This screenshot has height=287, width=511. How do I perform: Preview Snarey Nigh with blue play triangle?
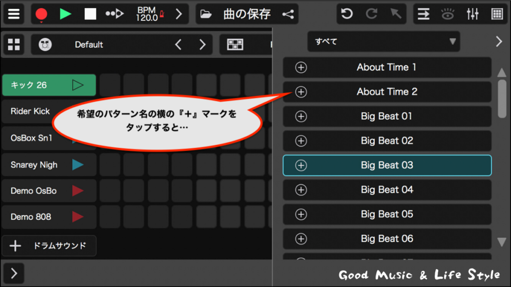point(77,164)
